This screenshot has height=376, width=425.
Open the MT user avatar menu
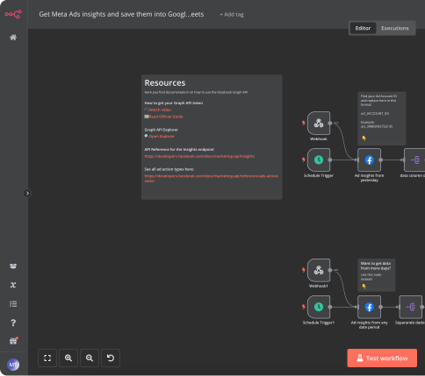(13, 365)
